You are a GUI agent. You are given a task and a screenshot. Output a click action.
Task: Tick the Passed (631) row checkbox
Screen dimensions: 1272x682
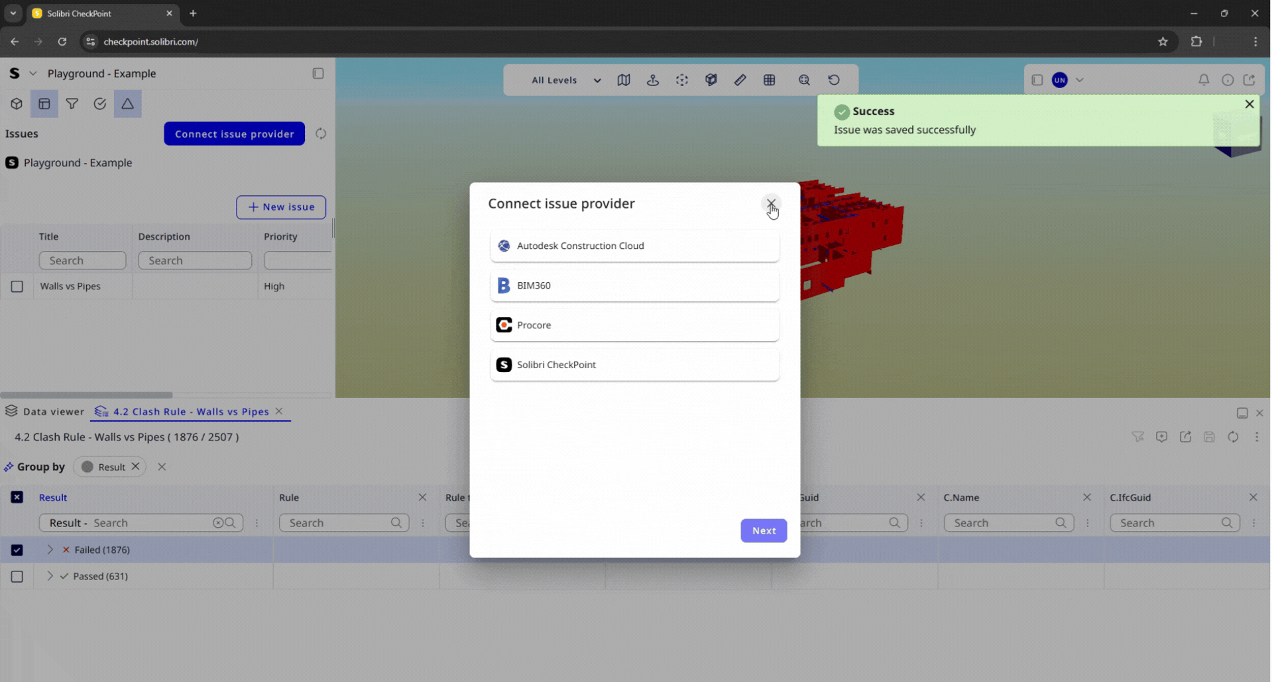17,577
